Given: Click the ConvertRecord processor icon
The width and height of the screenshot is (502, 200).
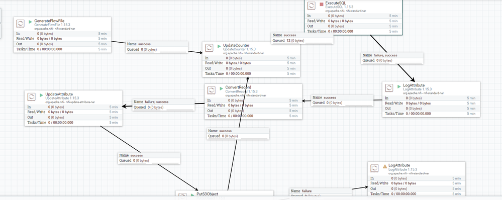Looking at the screenshot, I should [211, 90].
